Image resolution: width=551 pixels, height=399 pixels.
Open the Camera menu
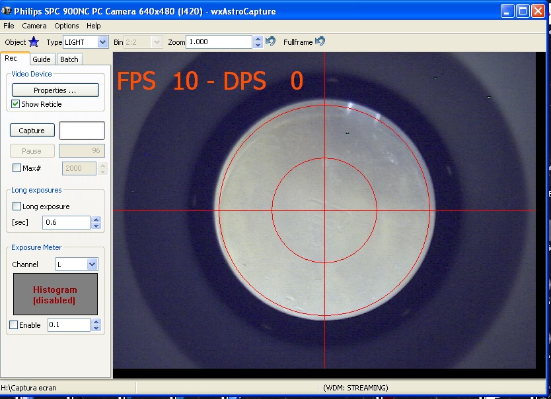pos(34,26)
